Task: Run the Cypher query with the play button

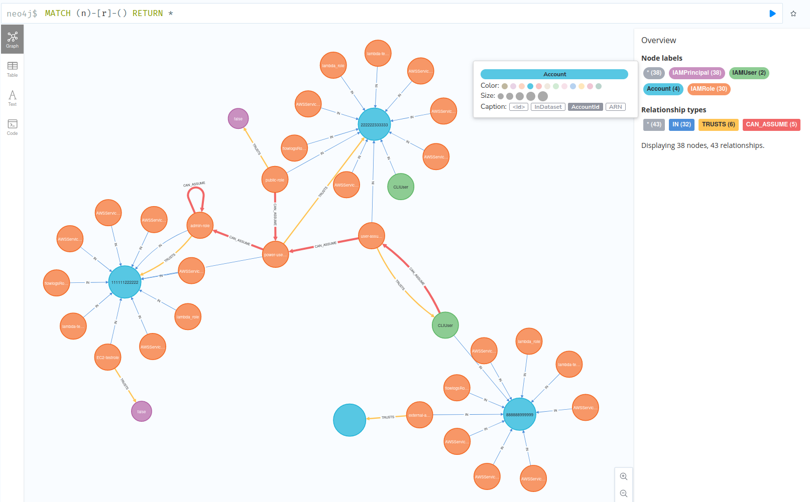Action: pos(772,14)
